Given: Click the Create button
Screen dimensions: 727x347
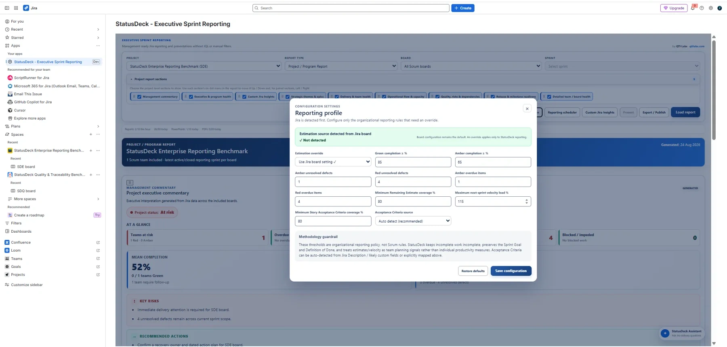Looking at the screenshot, I should pos(463,8).
